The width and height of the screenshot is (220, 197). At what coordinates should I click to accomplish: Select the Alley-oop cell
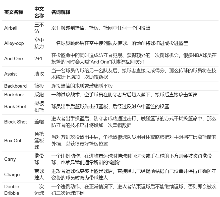click(14, 43)
